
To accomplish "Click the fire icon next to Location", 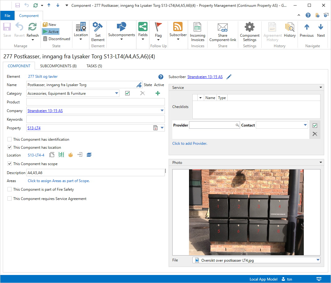I will [71, 155].
